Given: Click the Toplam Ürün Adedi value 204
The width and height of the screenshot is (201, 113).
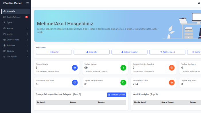Looking at the screenshot, I should click(135, 84).
